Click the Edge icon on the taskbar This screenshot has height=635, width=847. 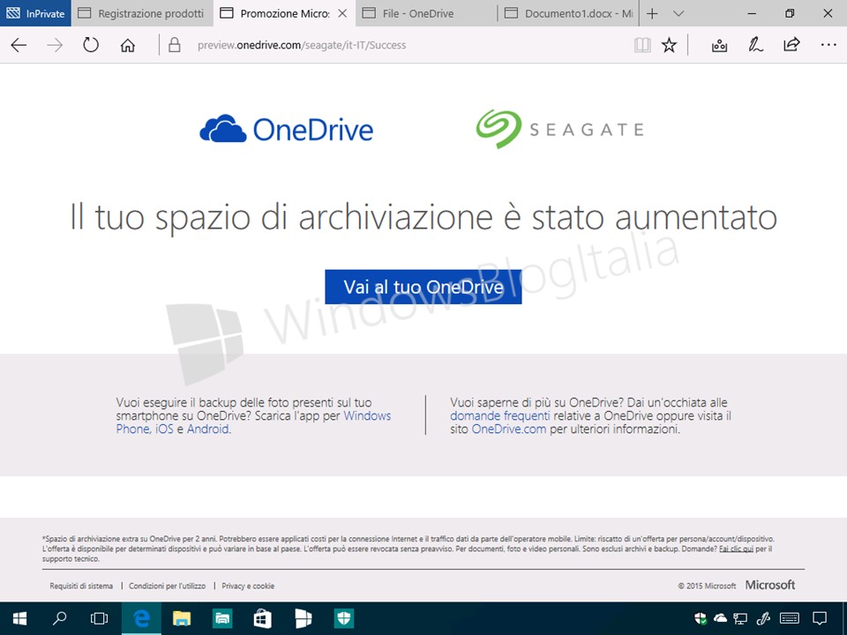[x=141, y=618]
